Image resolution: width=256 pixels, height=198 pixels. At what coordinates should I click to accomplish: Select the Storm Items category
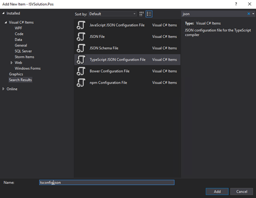tap(25, 57)
